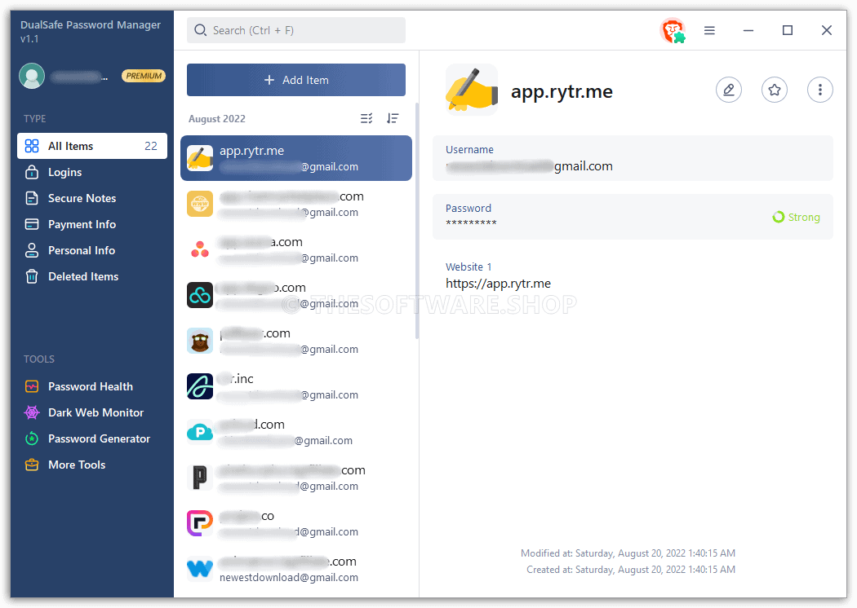Click the PREMIUM badge
This screenshot has height=608, width=857.
pyautogui.click(x=144, y=76)
